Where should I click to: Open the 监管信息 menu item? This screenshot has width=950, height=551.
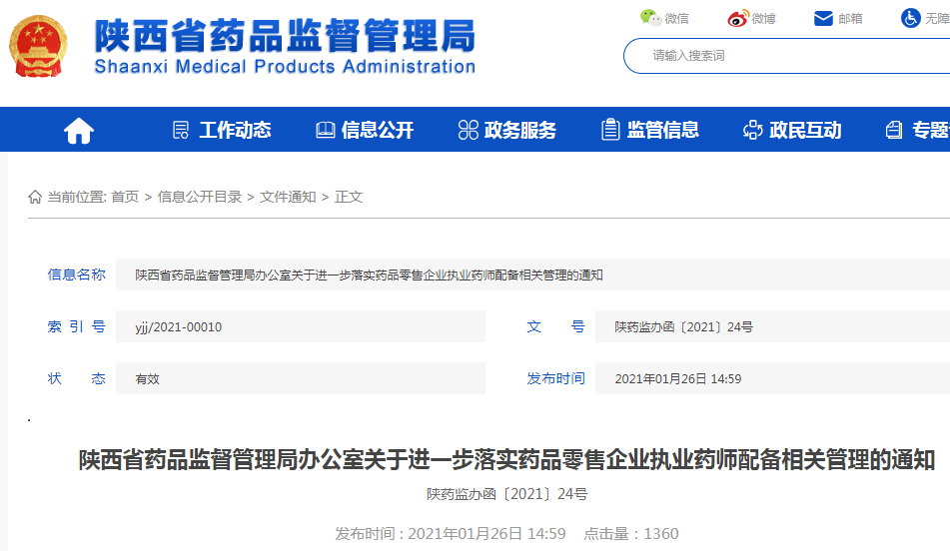(663, 130)
